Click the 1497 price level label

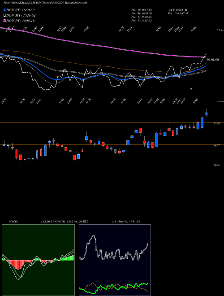216,146
